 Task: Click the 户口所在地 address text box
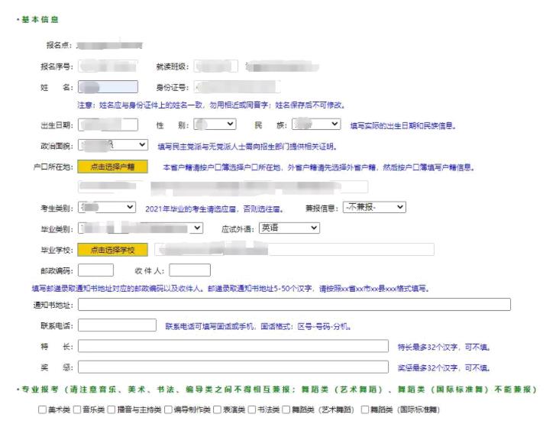(x=223, y=187)
